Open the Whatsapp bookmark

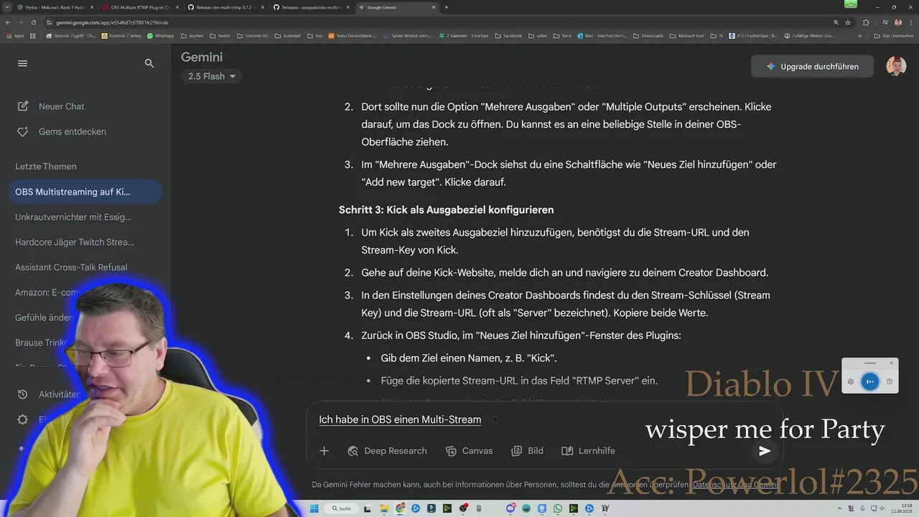pos(160,35)
